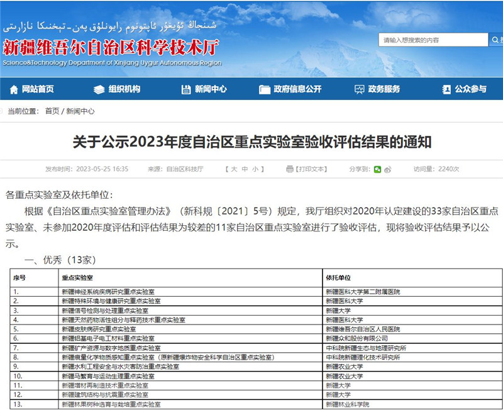Click the source text 自治区科技厅
503x410 pixels.
coord(185,169)
